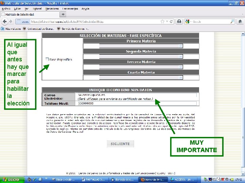
Task: Reload the page
Action: (171, 22)
